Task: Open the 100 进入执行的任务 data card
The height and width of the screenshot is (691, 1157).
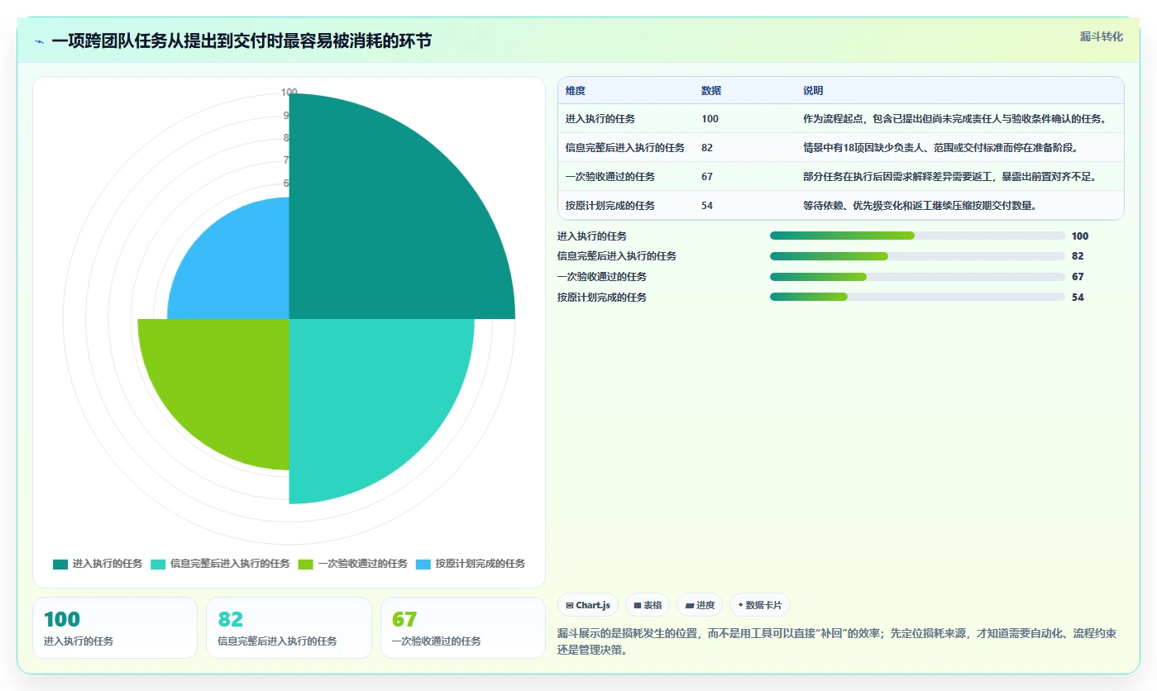Action: coord(115,628)
